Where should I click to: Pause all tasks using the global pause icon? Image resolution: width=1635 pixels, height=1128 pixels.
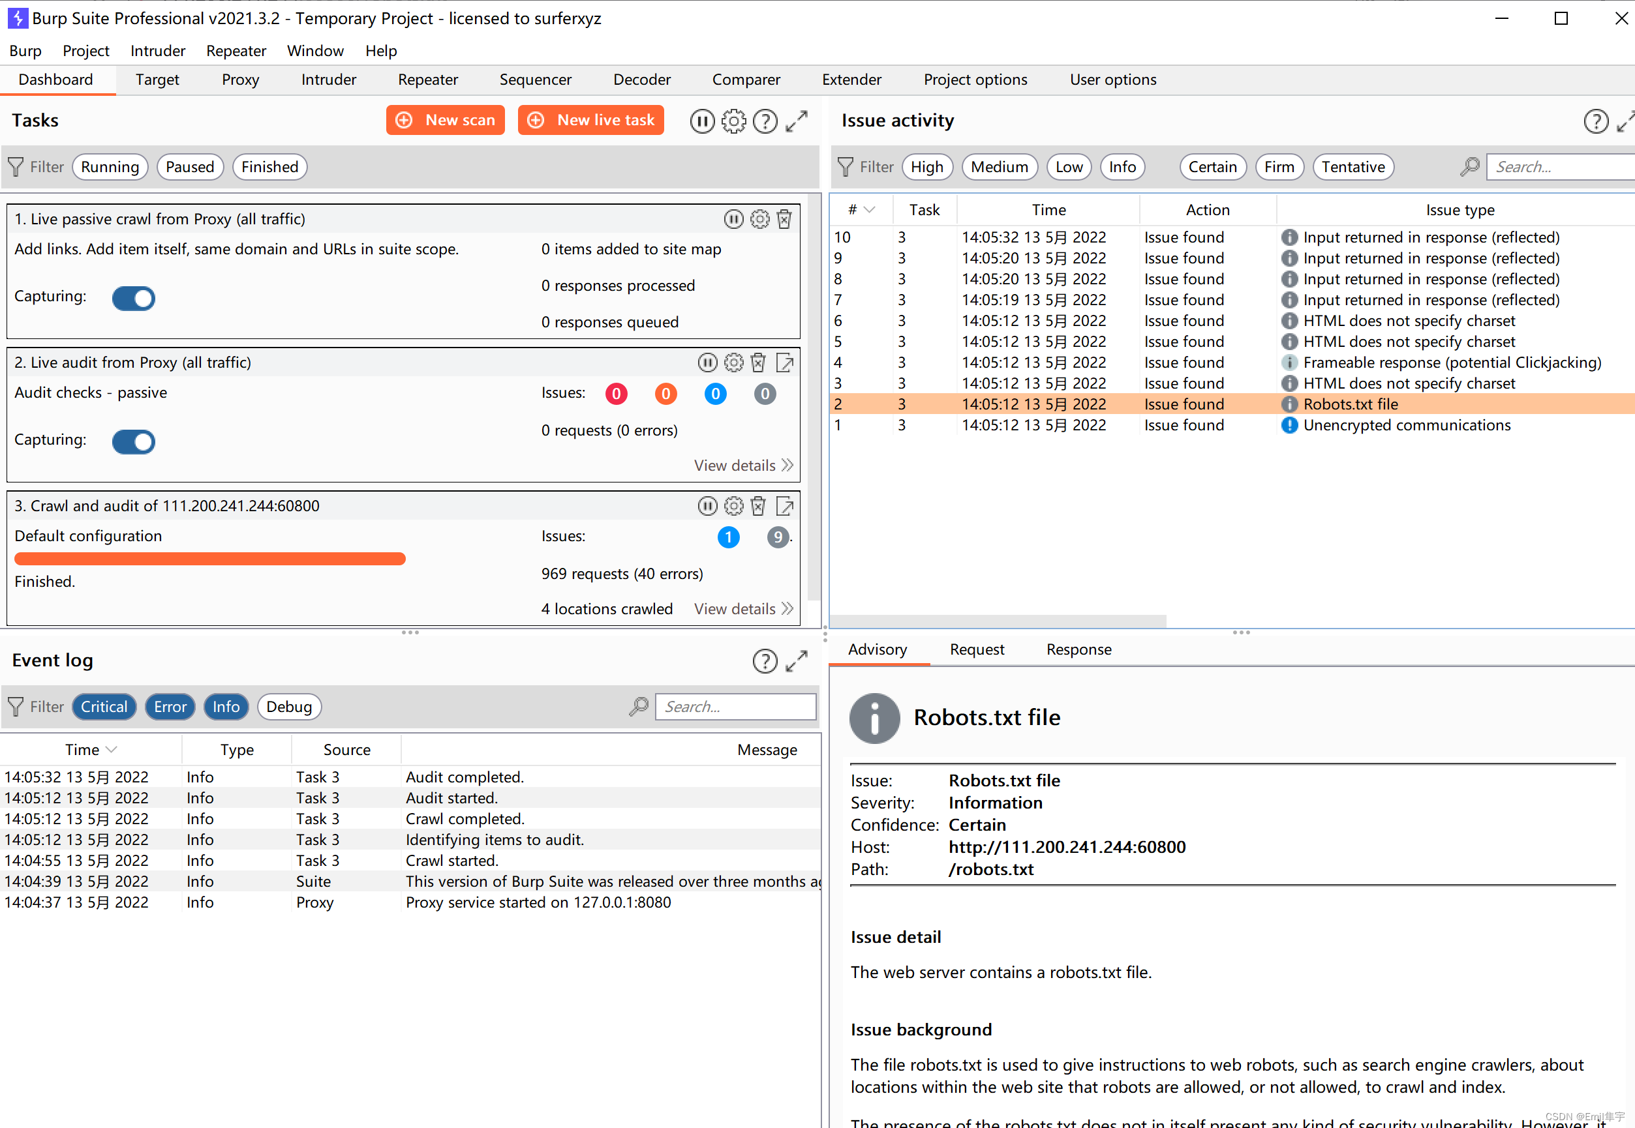point(702,121)
